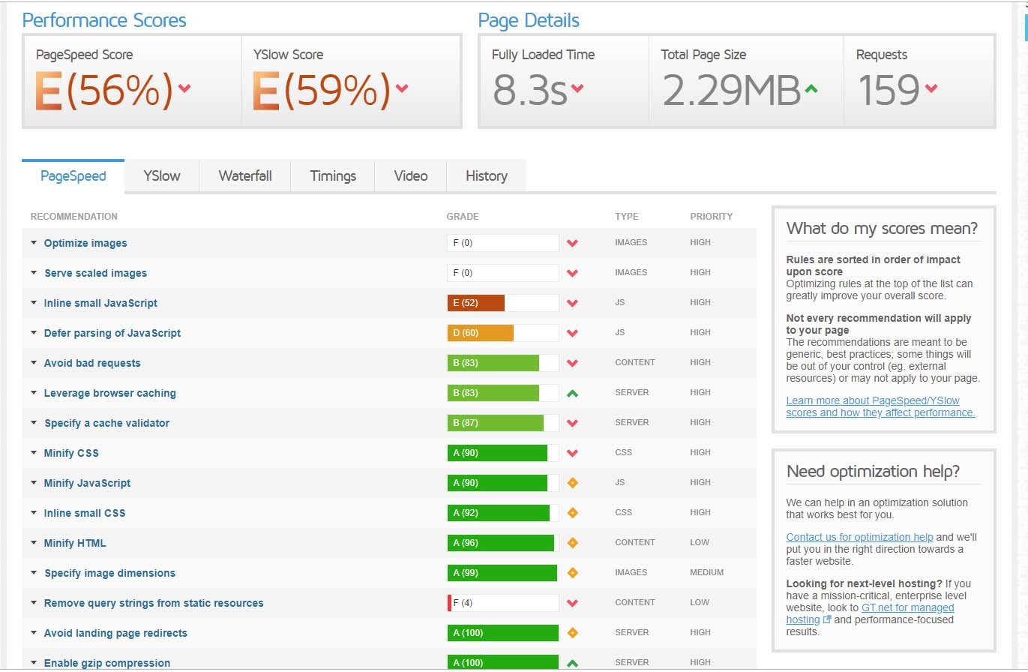Click the Minify CSS recommendation title
The image size is (1028, 672).
71,453
